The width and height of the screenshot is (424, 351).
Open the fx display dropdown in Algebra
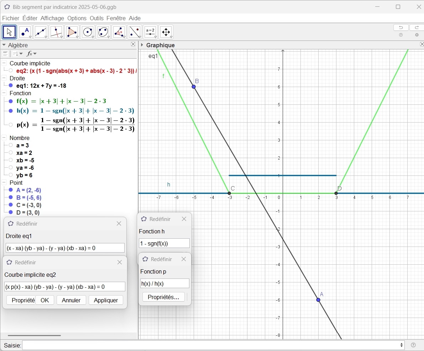(32, 54)
